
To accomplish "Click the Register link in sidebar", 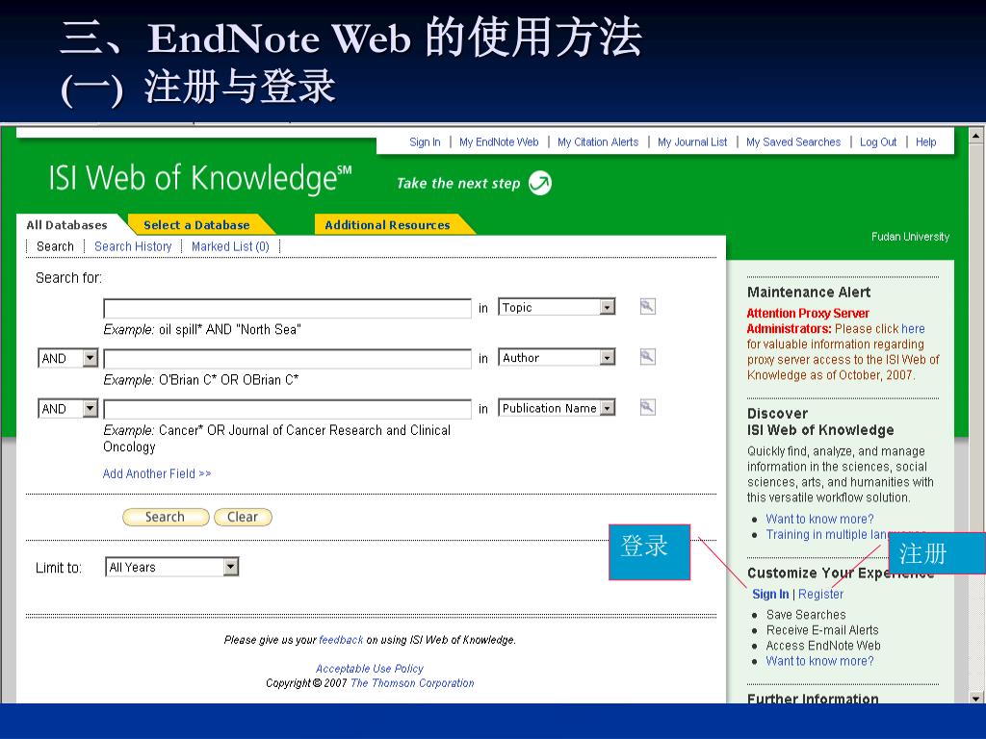I will coord(820,594).
